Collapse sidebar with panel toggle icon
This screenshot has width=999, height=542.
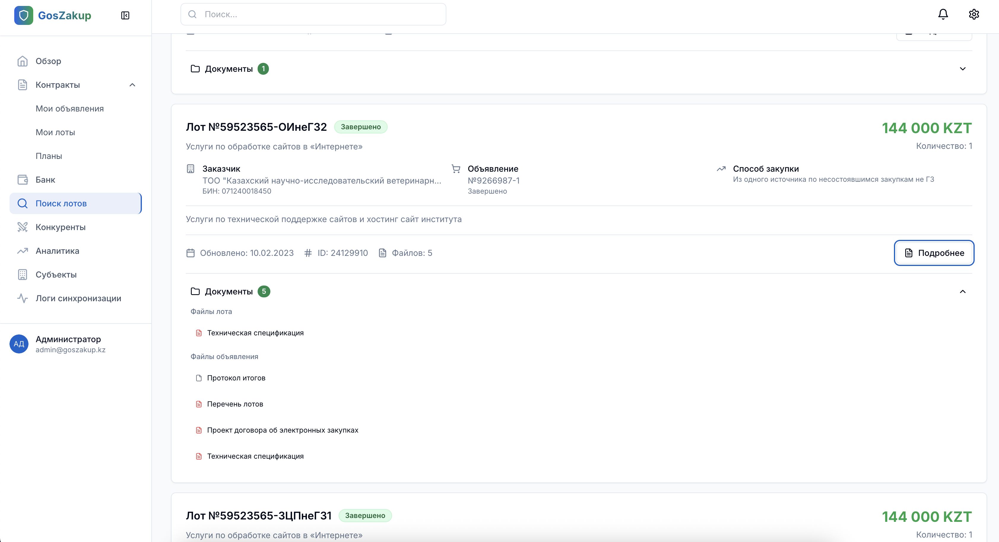click(x=125, y=15)
